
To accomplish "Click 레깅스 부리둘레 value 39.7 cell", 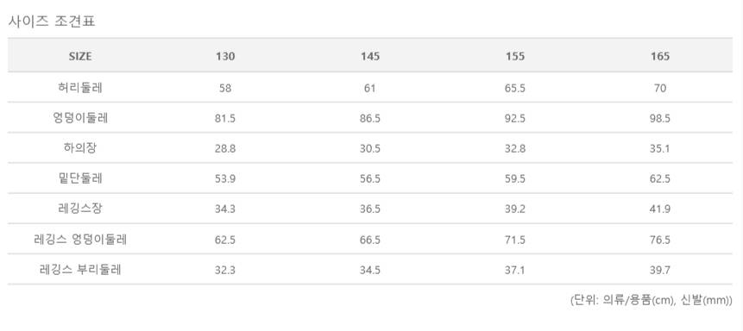I will pos(660,270).
